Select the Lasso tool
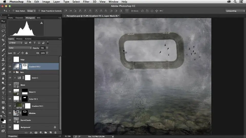 point(3,31)
